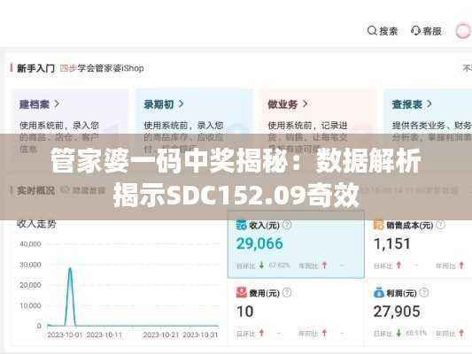Click 四步学会管家婆iShop text
This screenshot has width=472, height=354.
pos(102,68)
